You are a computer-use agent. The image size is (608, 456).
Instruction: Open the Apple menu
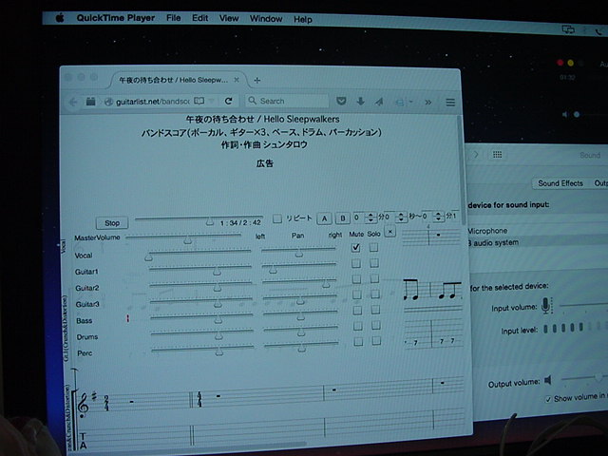click(x=60, y=17)
